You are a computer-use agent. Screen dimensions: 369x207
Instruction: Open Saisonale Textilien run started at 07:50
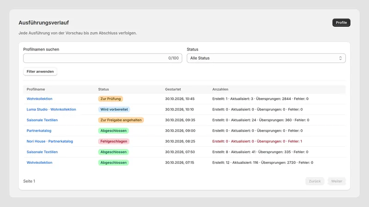point(42,152)
